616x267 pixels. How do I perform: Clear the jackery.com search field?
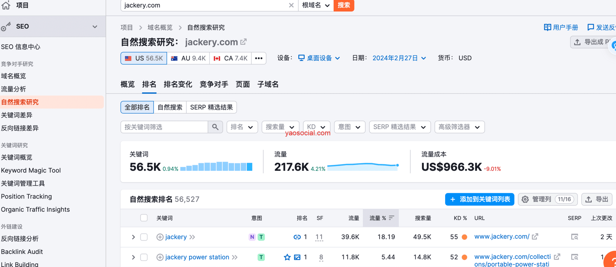(291, 5)
